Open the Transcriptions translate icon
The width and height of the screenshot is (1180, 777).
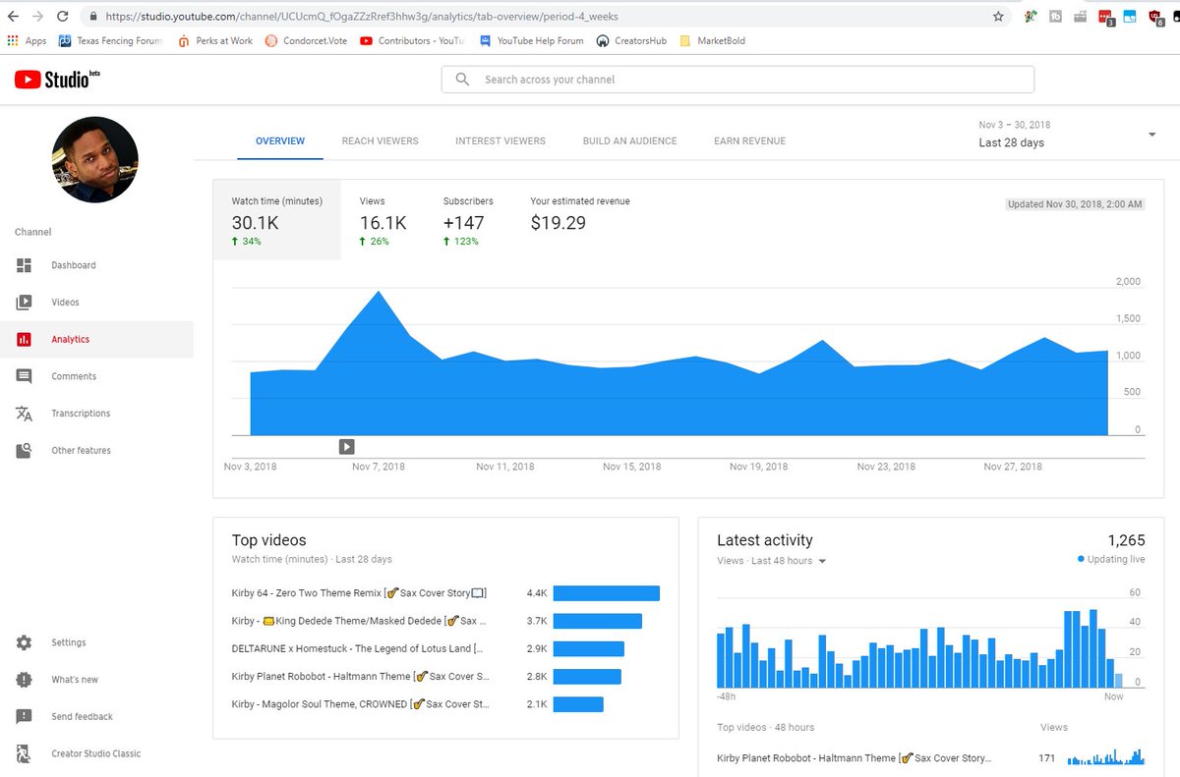click(25, 414)
